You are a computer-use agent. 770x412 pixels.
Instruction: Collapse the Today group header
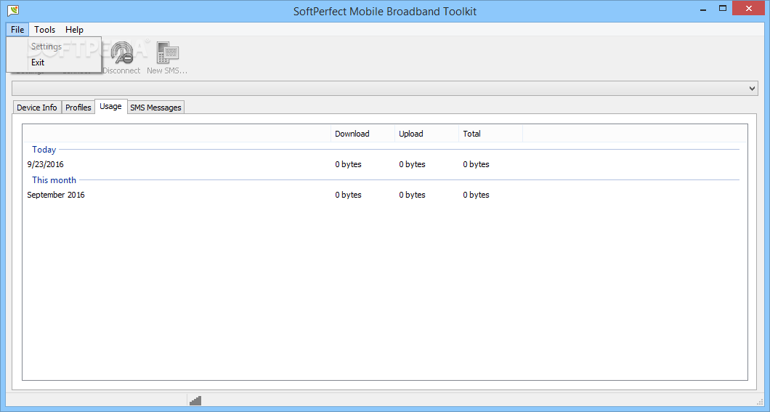click(44, 149)
